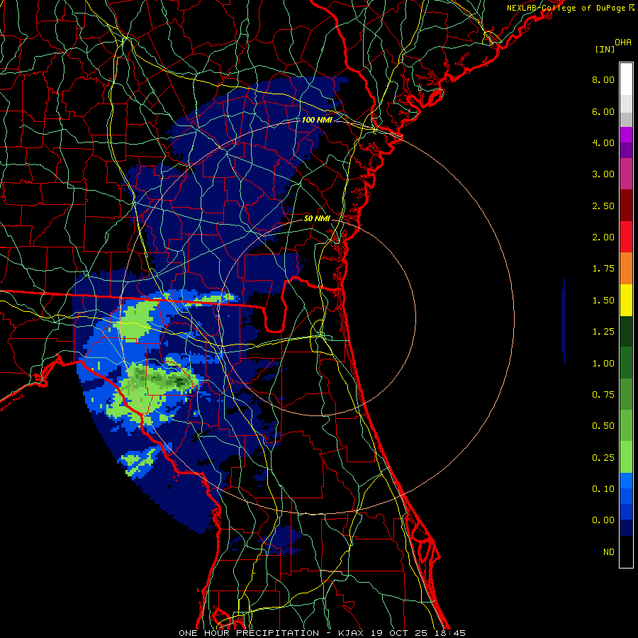Select the green swatch beside 0.50
This screenshot has width=638, height=638.
click(626, 425)
